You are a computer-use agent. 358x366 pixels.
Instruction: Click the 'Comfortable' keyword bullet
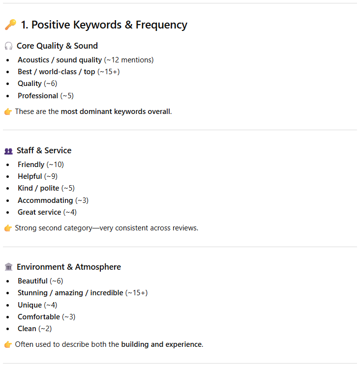tap(39, 317)
